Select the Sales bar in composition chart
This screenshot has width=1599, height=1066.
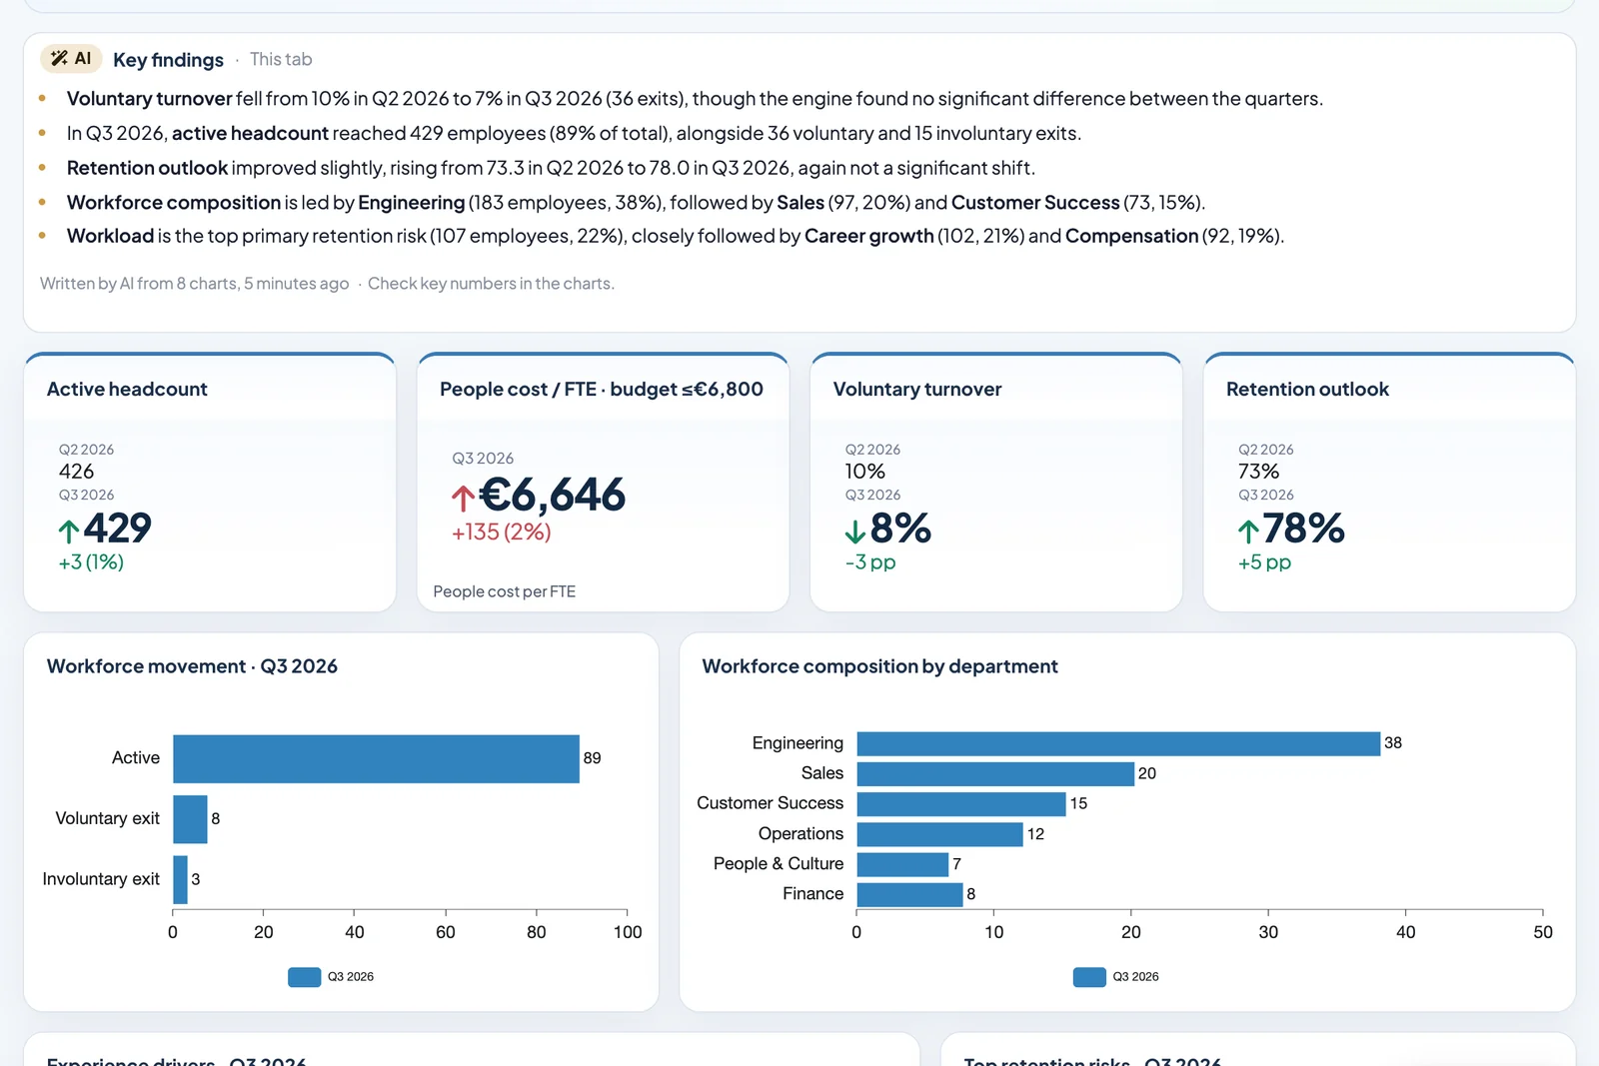click(x=995, y=773)
